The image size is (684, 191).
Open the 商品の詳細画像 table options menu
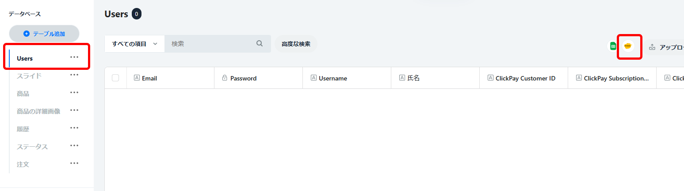pos(74,110)
